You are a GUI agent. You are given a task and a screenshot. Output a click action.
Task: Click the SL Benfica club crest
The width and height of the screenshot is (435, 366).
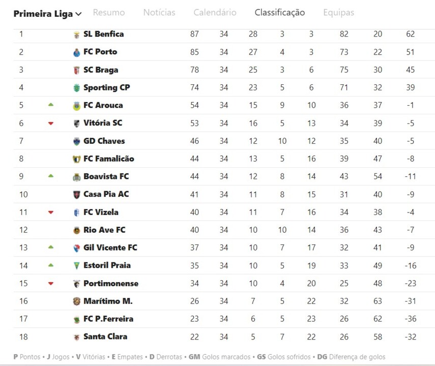click(77, 35)
